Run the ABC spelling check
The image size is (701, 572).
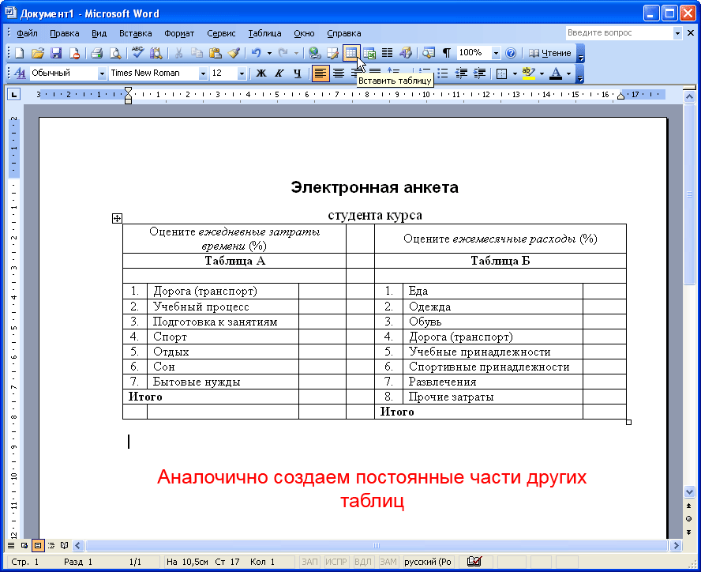coord(137,53)
